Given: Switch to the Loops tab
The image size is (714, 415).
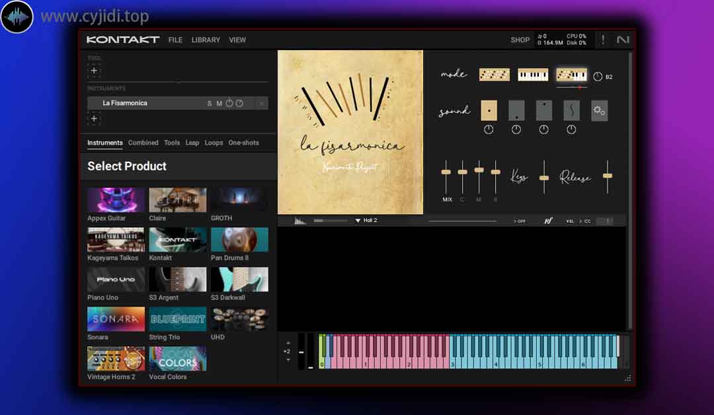Looking at the screenshot, I should point(214,143).
